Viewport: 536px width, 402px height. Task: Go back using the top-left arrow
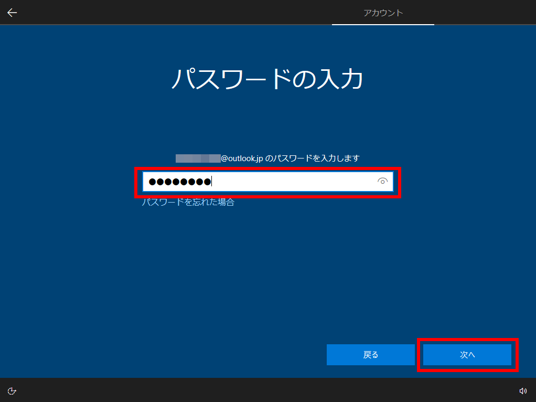[12, 13]
